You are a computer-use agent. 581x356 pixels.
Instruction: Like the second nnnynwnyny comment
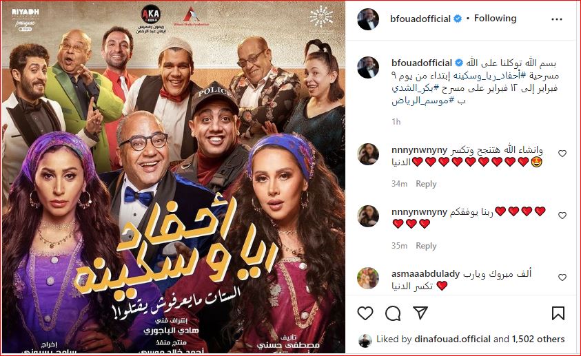(x=562, y=216)
